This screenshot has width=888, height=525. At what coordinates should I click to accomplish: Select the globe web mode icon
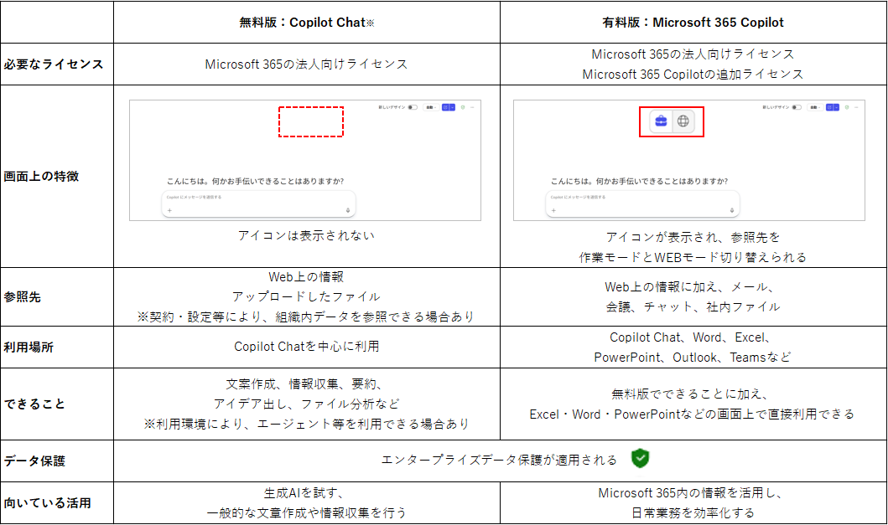tap(683, 121)
